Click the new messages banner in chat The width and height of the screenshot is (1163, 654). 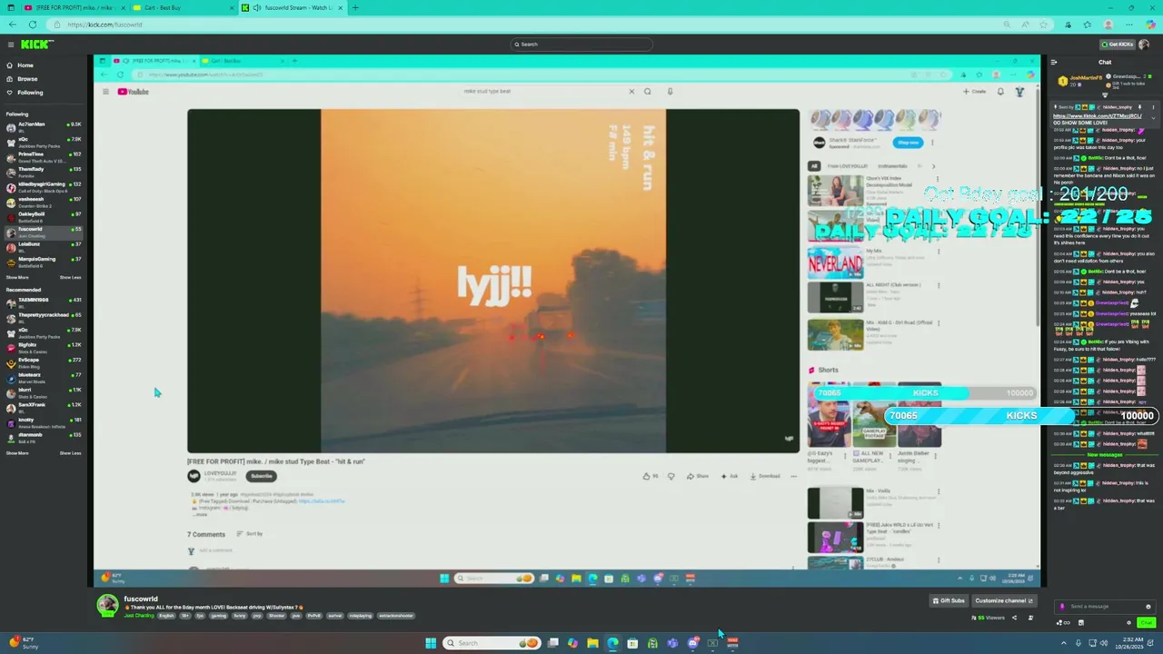click(x=1105, y=455)
